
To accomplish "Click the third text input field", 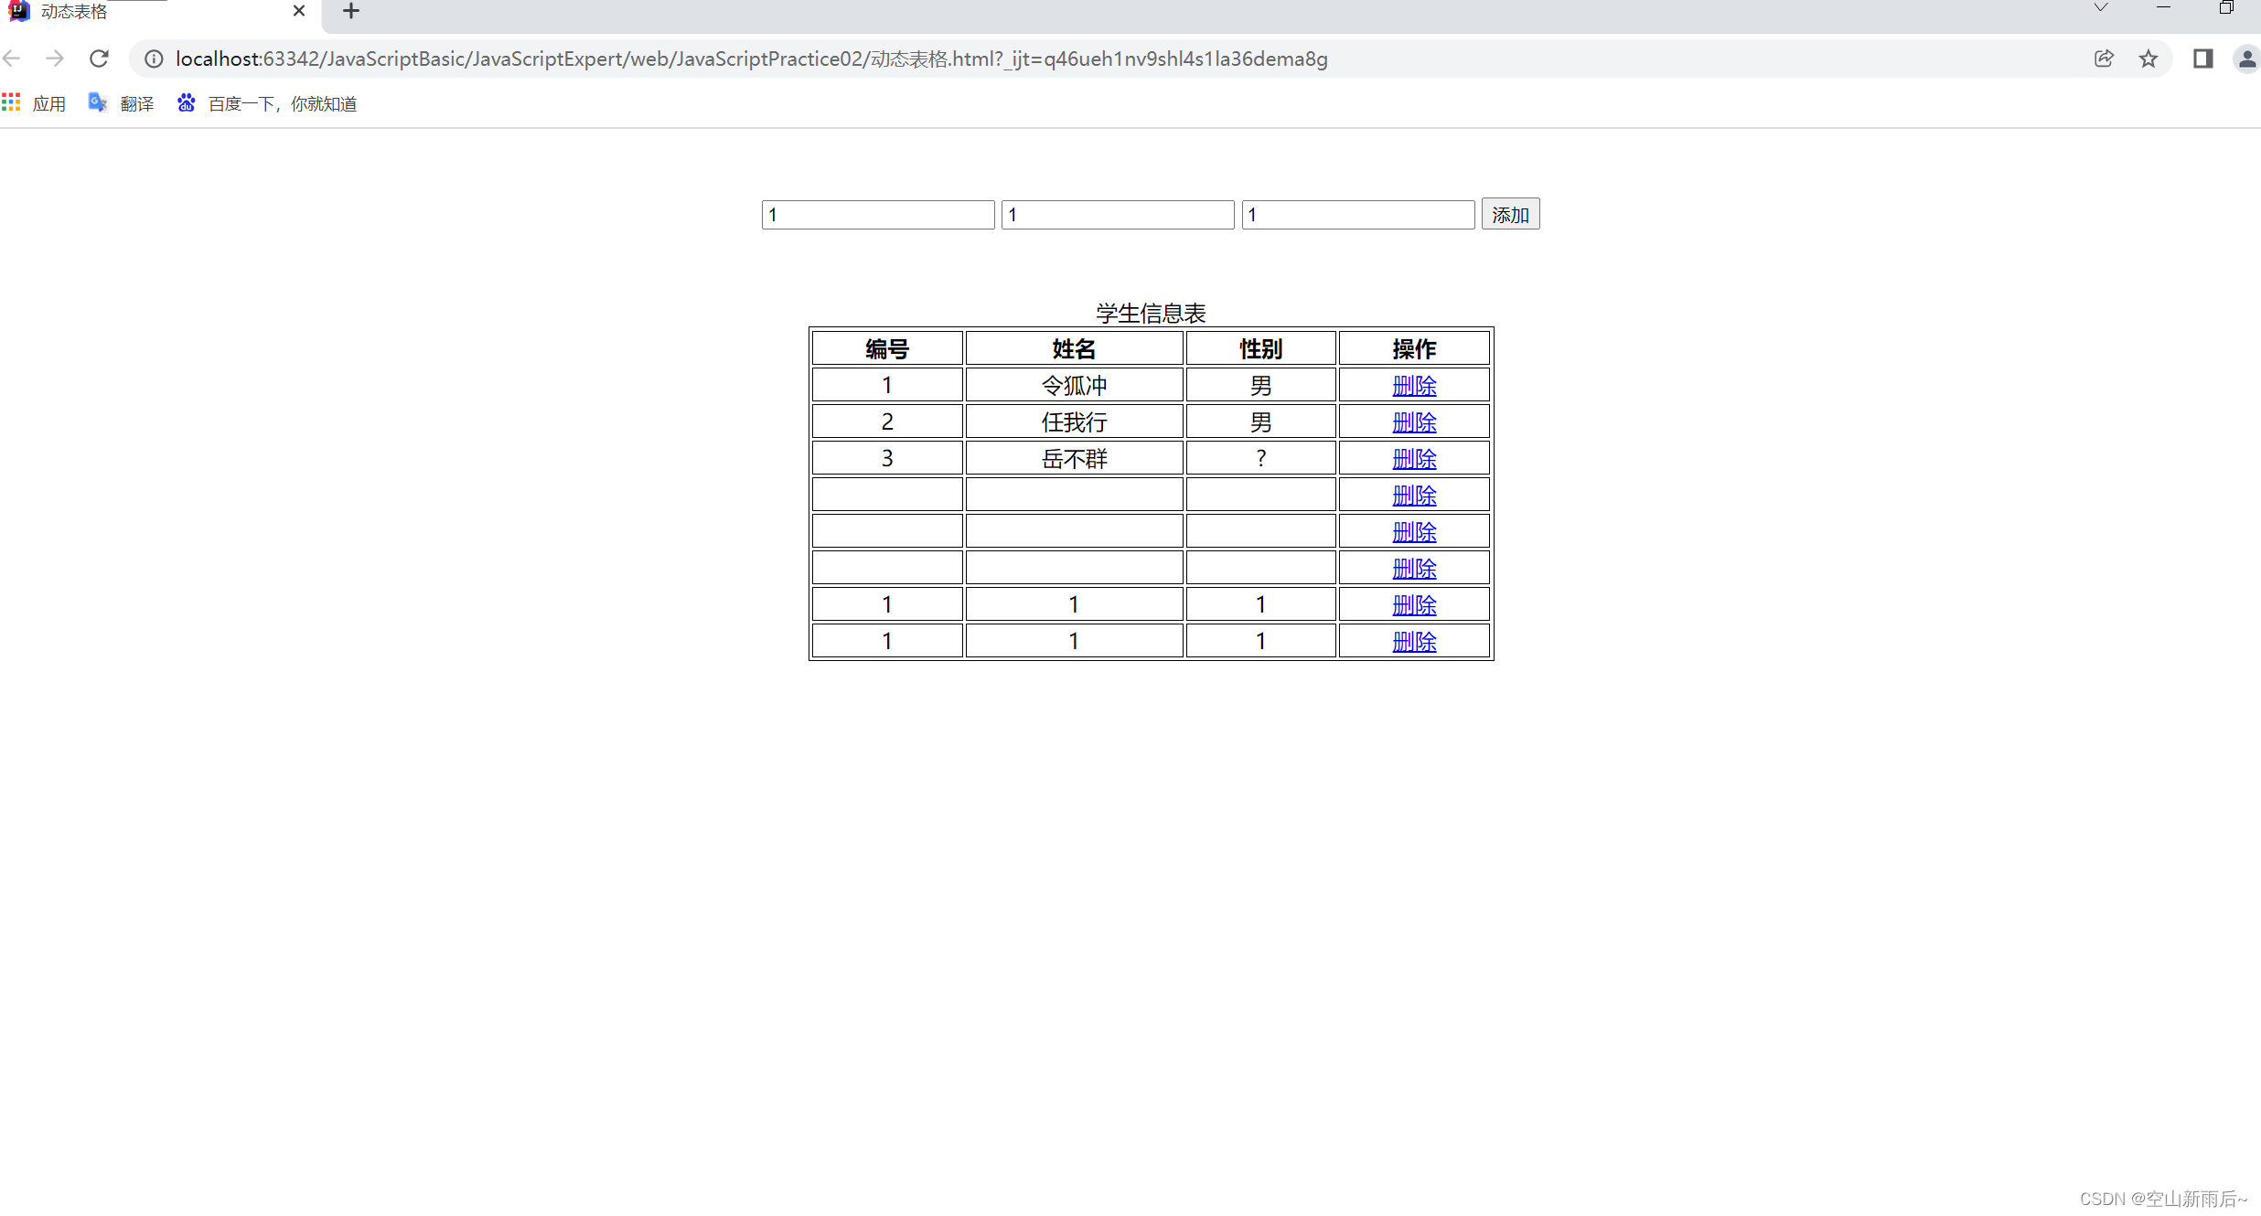I will tap(1357, 215).
